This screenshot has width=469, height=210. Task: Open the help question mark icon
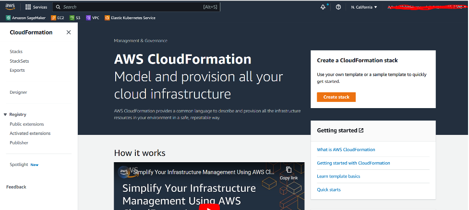point(338,7)
